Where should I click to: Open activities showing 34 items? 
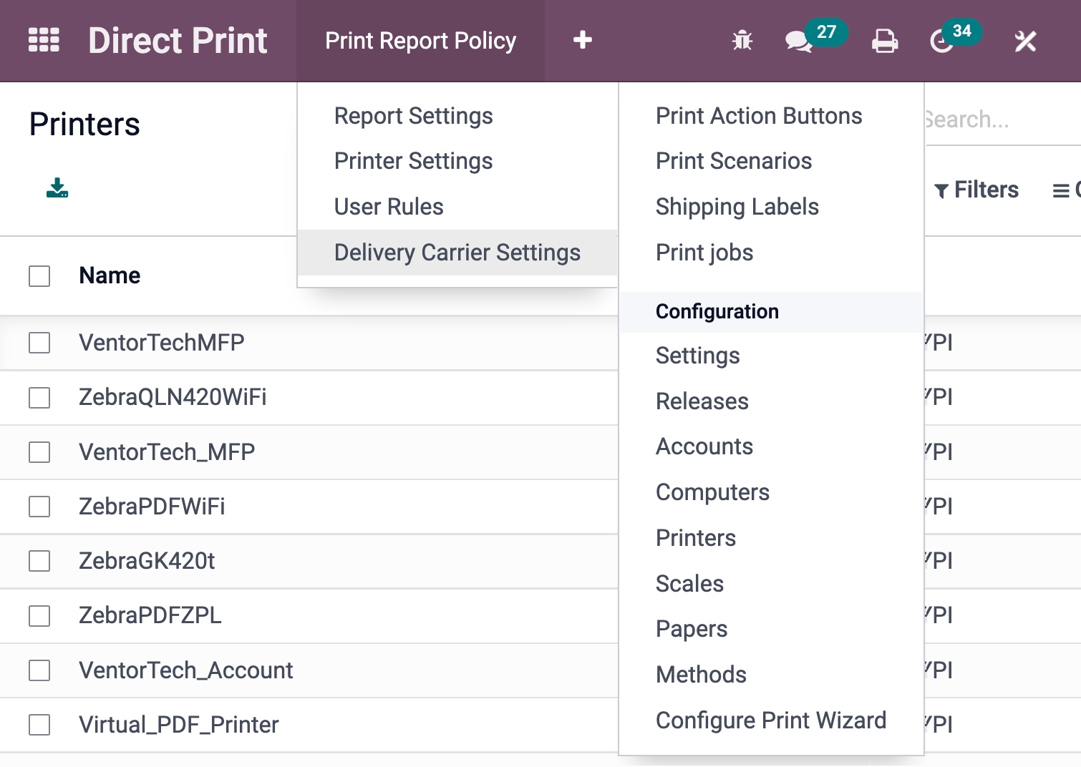(x=944, y=41)
